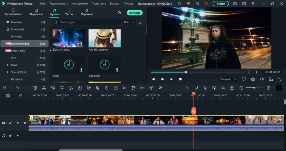Toggle timeline snapping green icon
Image resolution: width=286 pixels, height=151 pixels.
tap(223, 88)
